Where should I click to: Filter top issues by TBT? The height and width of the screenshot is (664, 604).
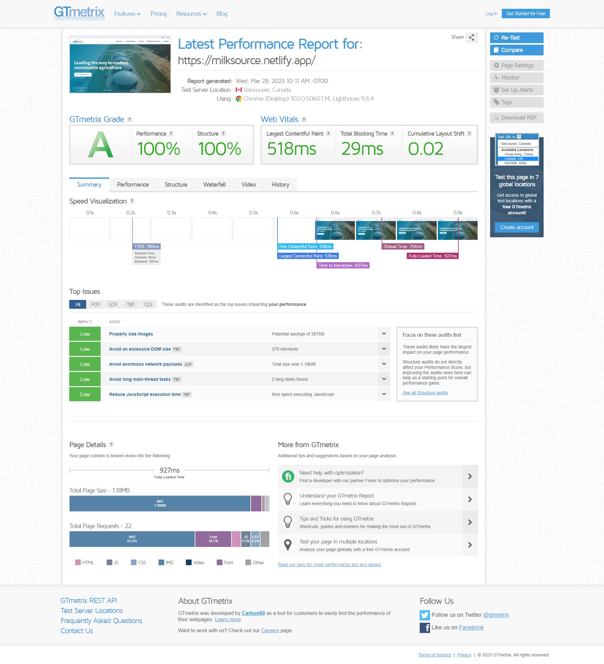131,304
